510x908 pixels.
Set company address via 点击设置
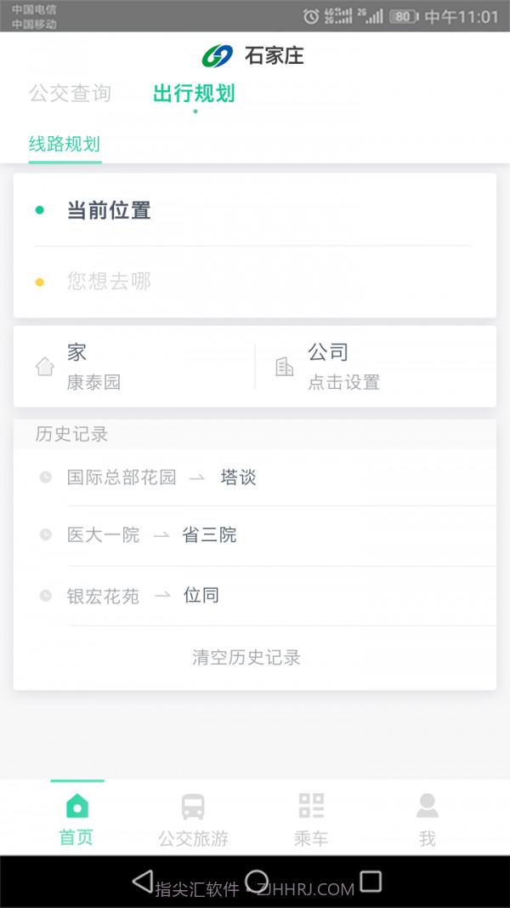343,382
